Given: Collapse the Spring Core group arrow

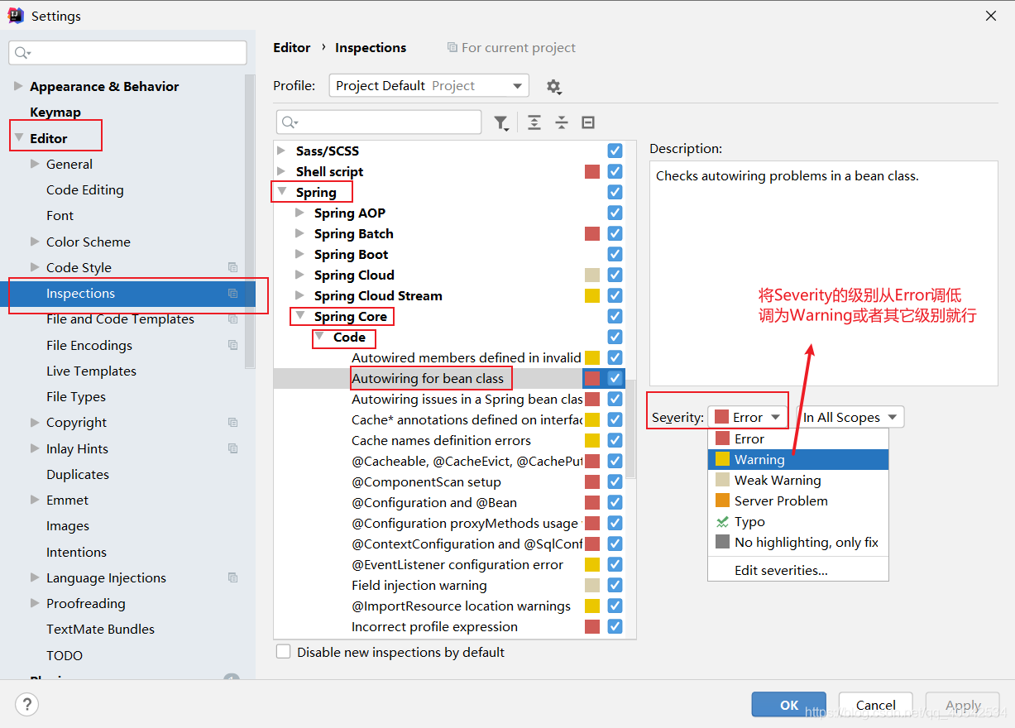Looking at the screenshot, I should click(299, 316).
